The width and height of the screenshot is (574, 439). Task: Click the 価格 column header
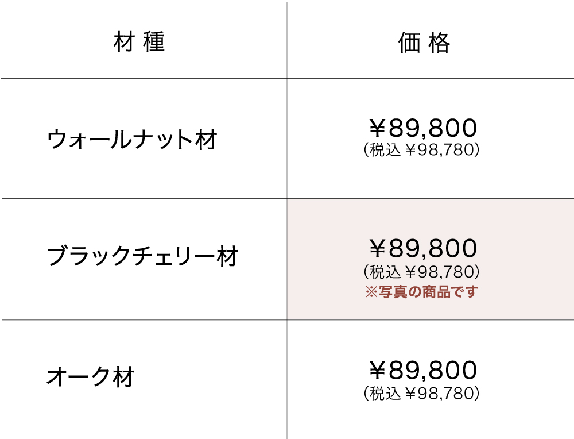[424, 43]
